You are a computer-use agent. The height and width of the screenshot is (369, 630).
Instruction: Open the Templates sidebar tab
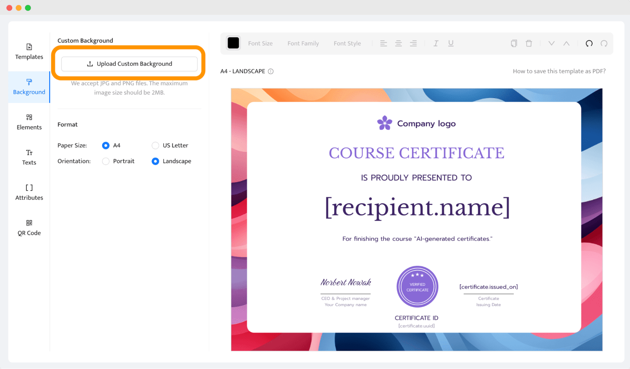tap(29, 52)
